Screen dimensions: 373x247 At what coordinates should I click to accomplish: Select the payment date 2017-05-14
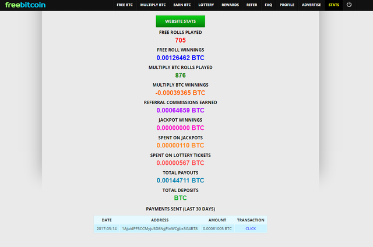pyautogui.click(x=107, y=229)
